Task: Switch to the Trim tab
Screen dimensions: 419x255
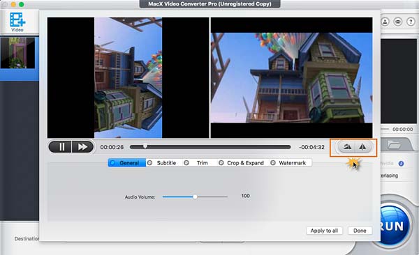Action: [x=196, y=163]
